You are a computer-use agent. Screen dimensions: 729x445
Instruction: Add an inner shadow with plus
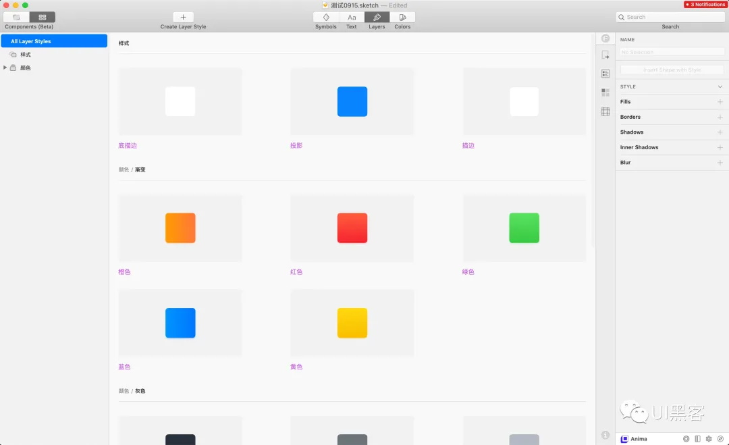720,147
